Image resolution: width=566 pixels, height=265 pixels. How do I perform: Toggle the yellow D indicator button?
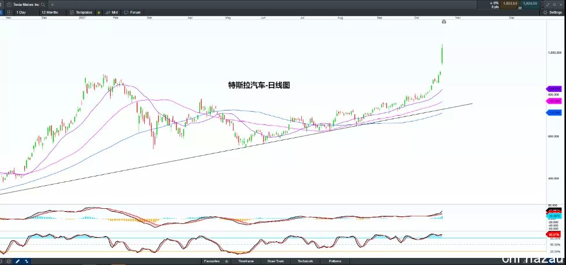click(99, 13)
